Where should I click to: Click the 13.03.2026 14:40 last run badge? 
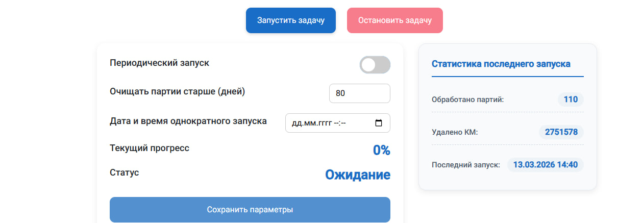pos(545,165)
